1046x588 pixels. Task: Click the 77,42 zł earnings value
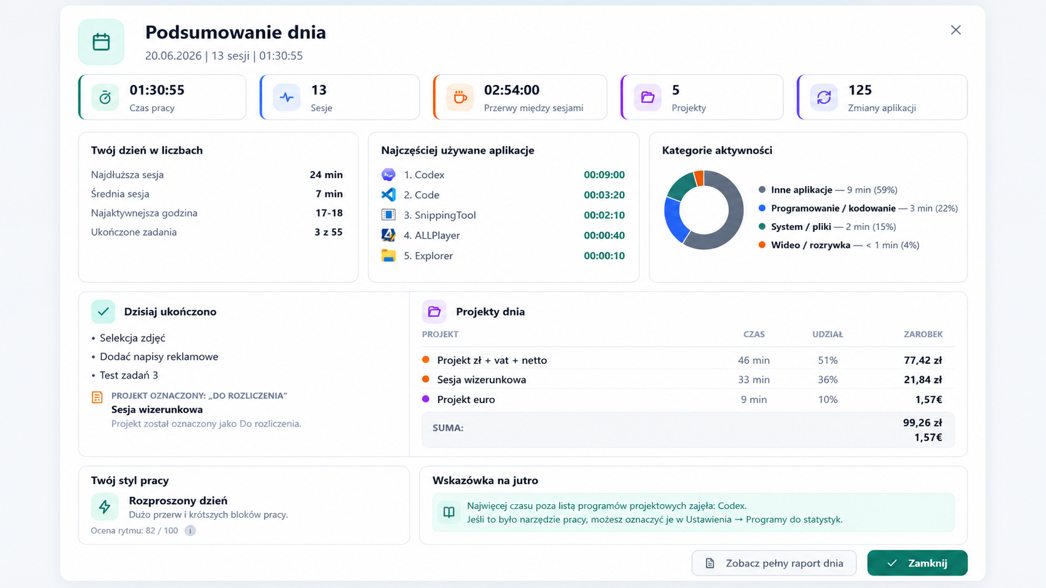coord(923,360)
